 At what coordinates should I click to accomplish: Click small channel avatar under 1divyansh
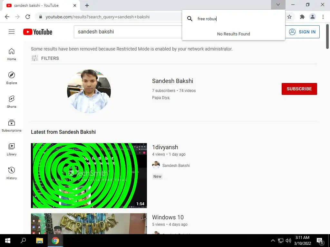pyautogui.click(x=156, y=165)
